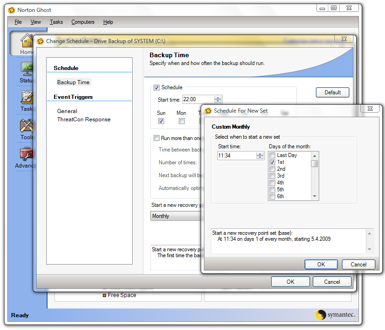Open the View menu
This screenshot has height=330, width=385.
(36, 22)
